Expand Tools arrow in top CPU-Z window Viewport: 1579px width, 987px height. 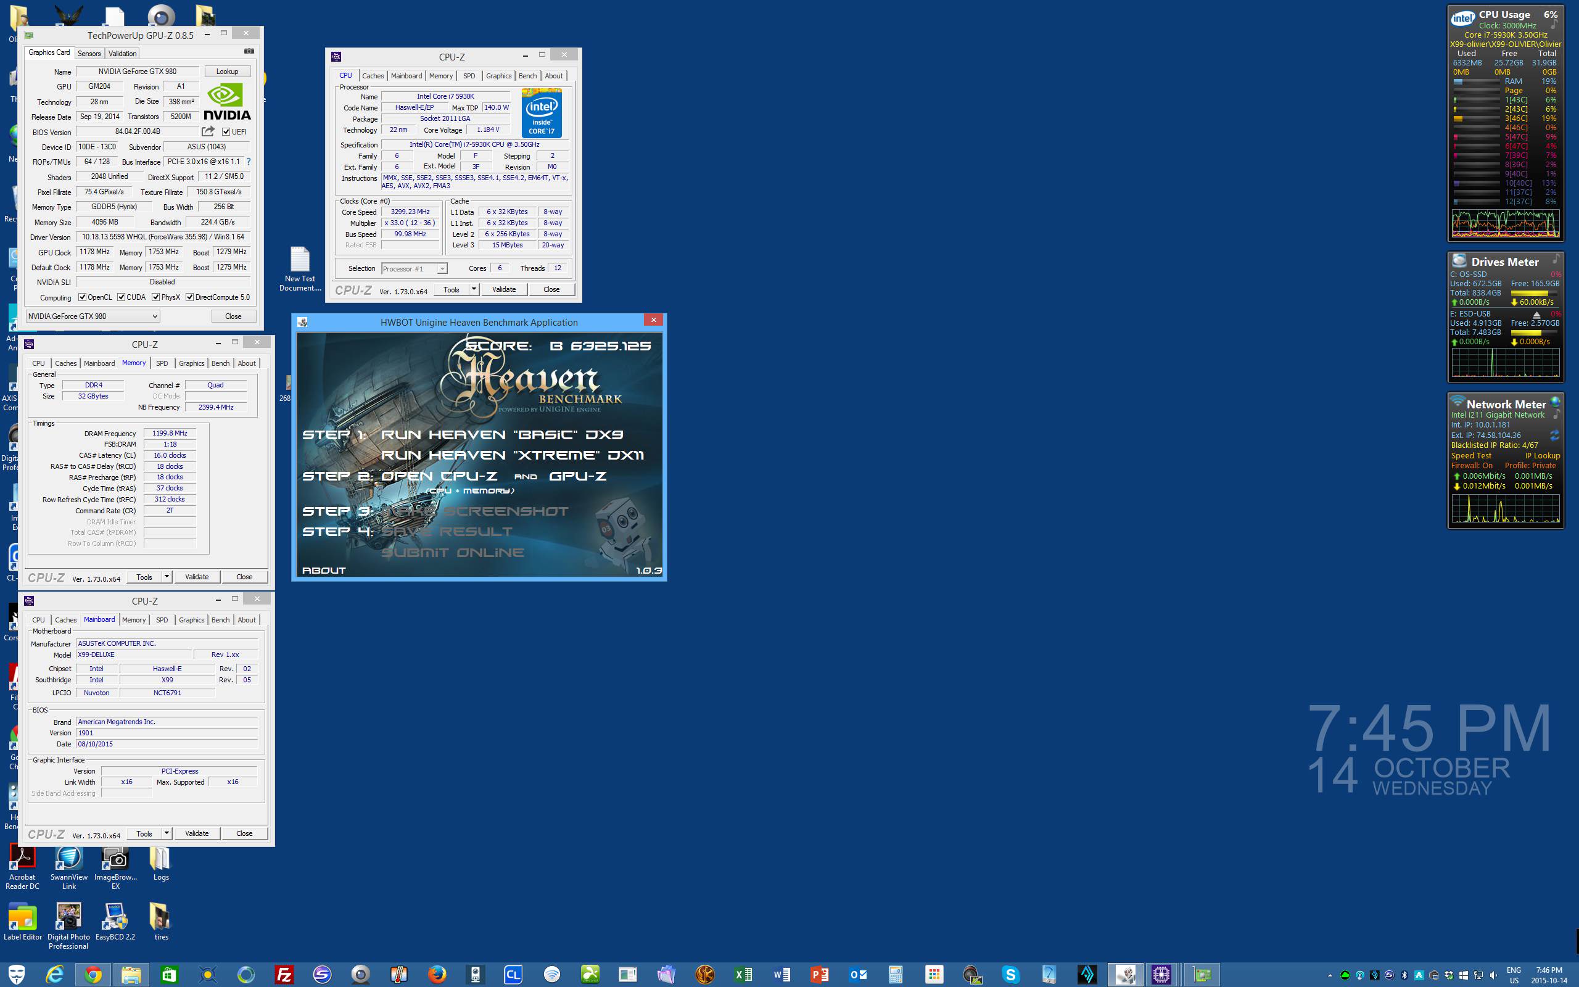[x=474, y=289]
